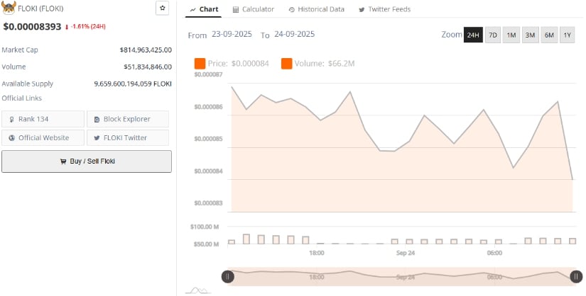Screen dimensions: 586x296
Task: Click the -1.61% (24H) change indicator
Action: [x=85, y=27]
